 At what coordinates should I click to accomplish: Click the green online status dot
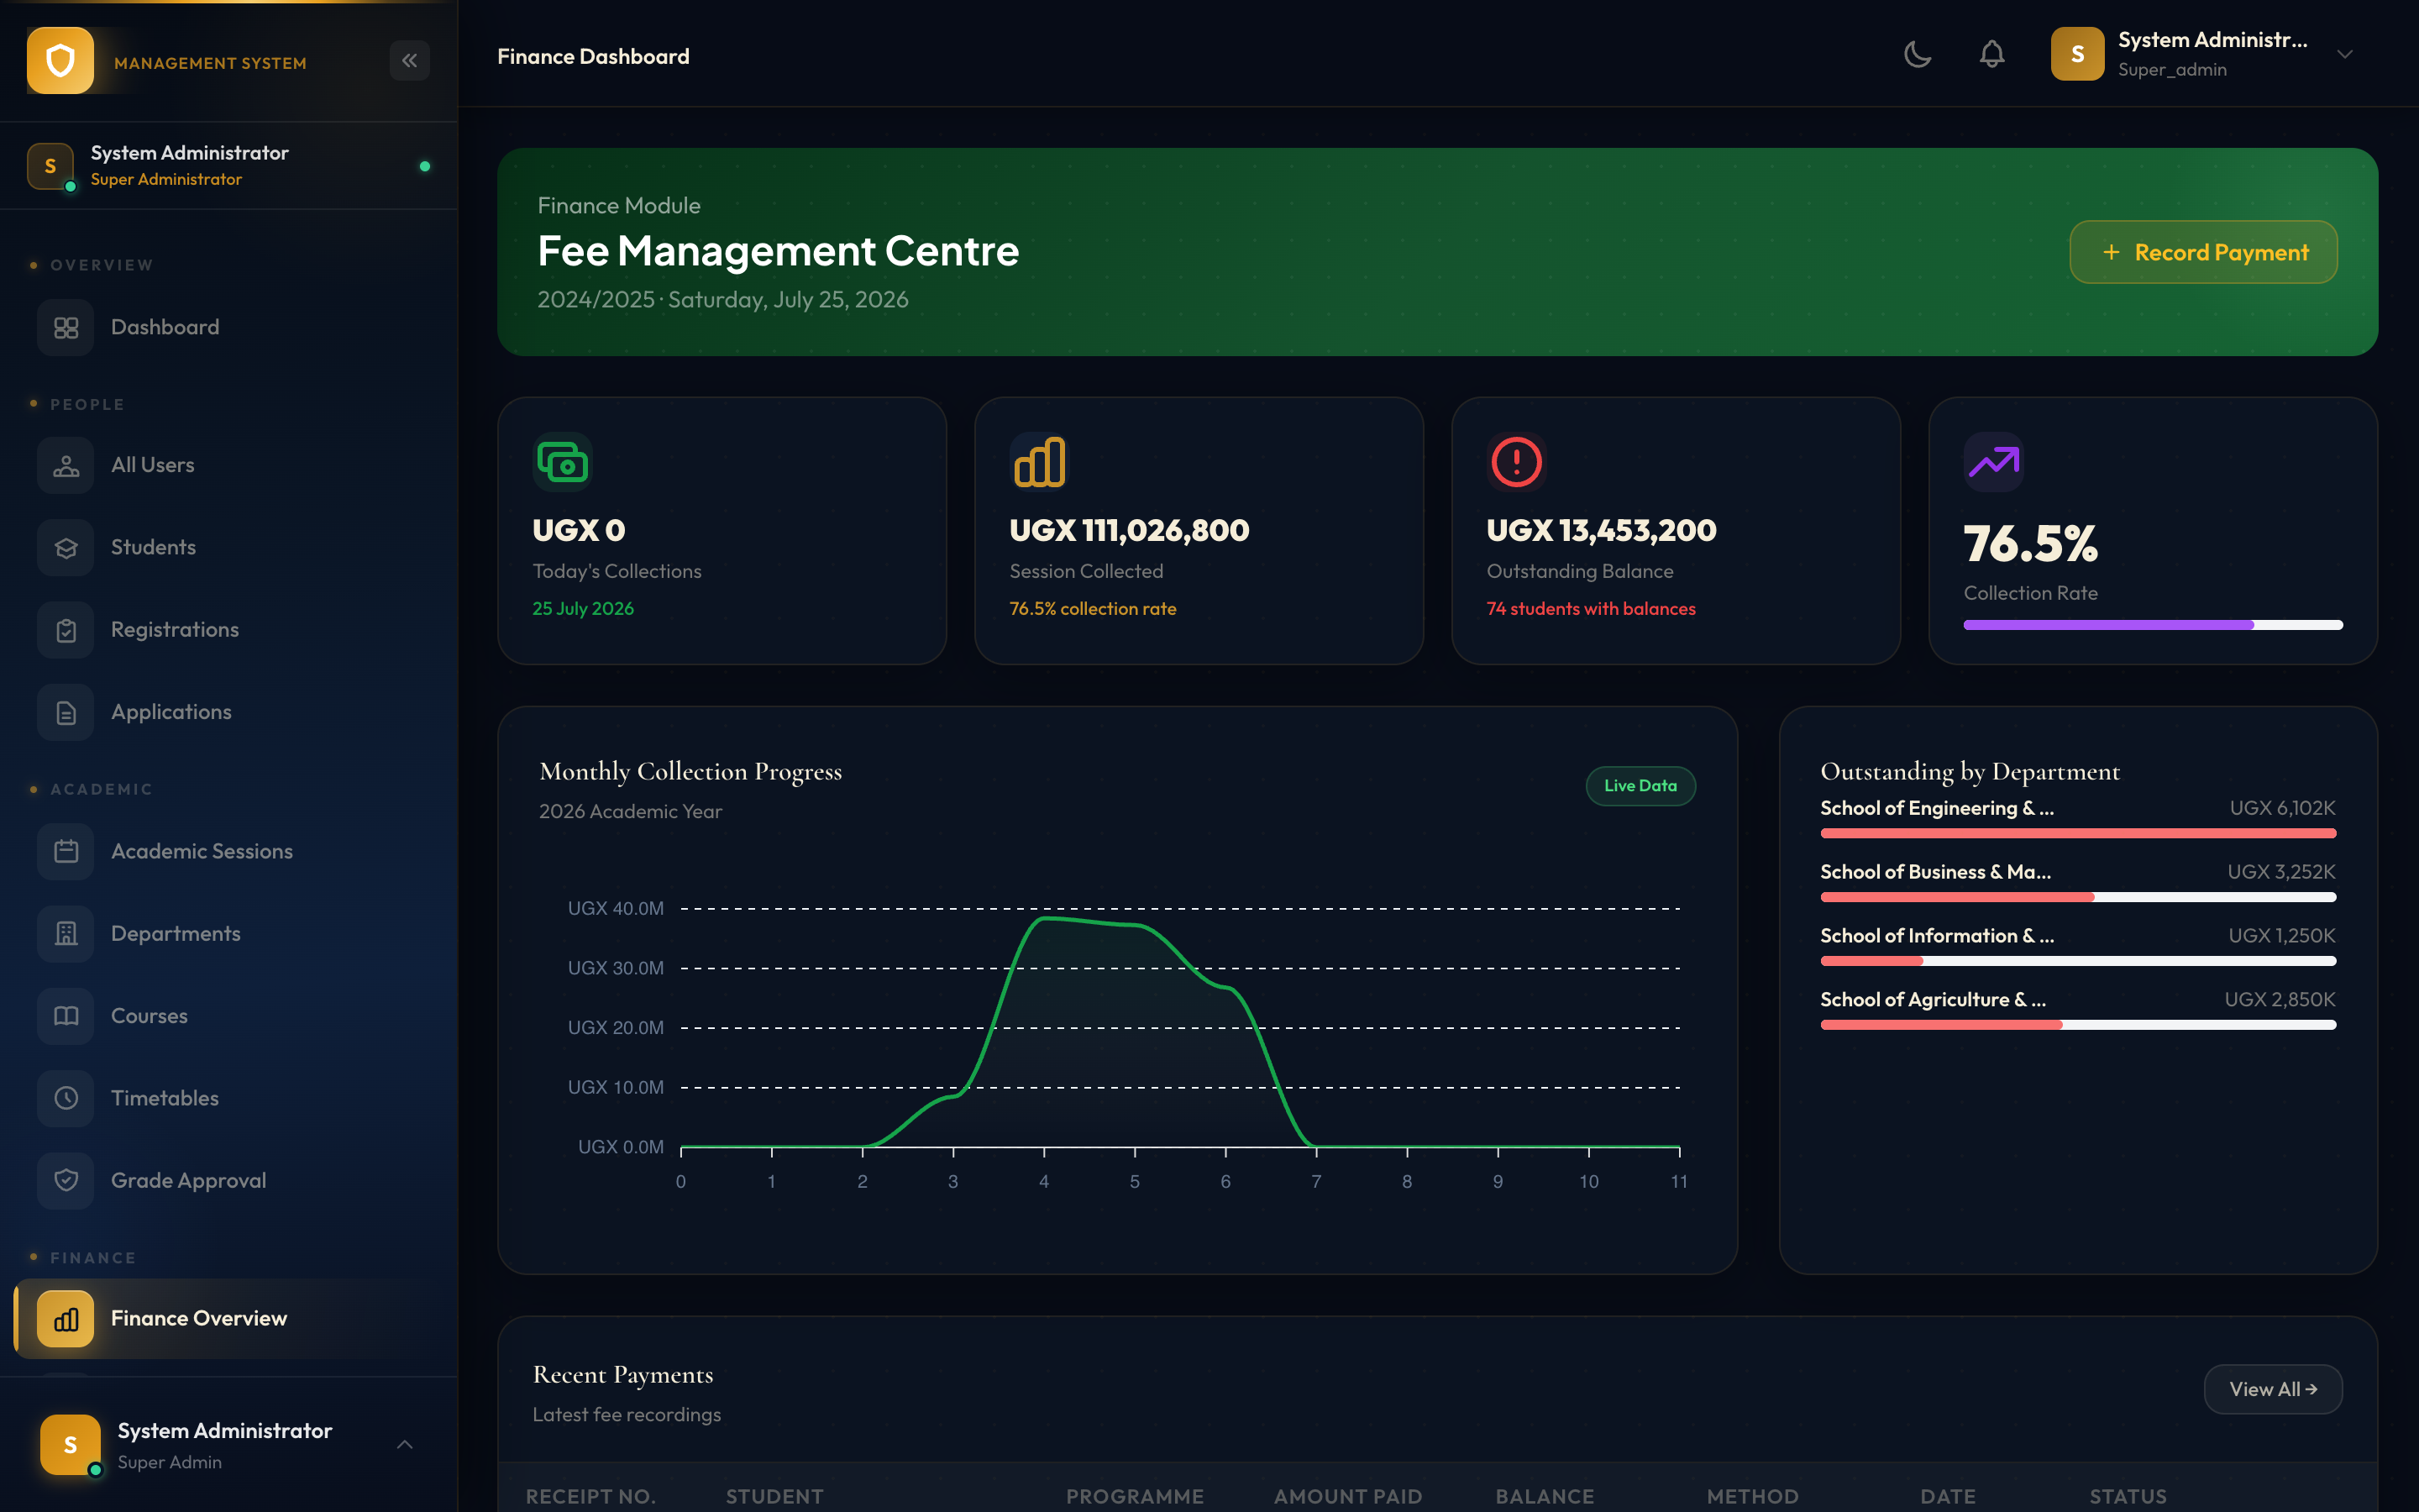tap(425, 166)
